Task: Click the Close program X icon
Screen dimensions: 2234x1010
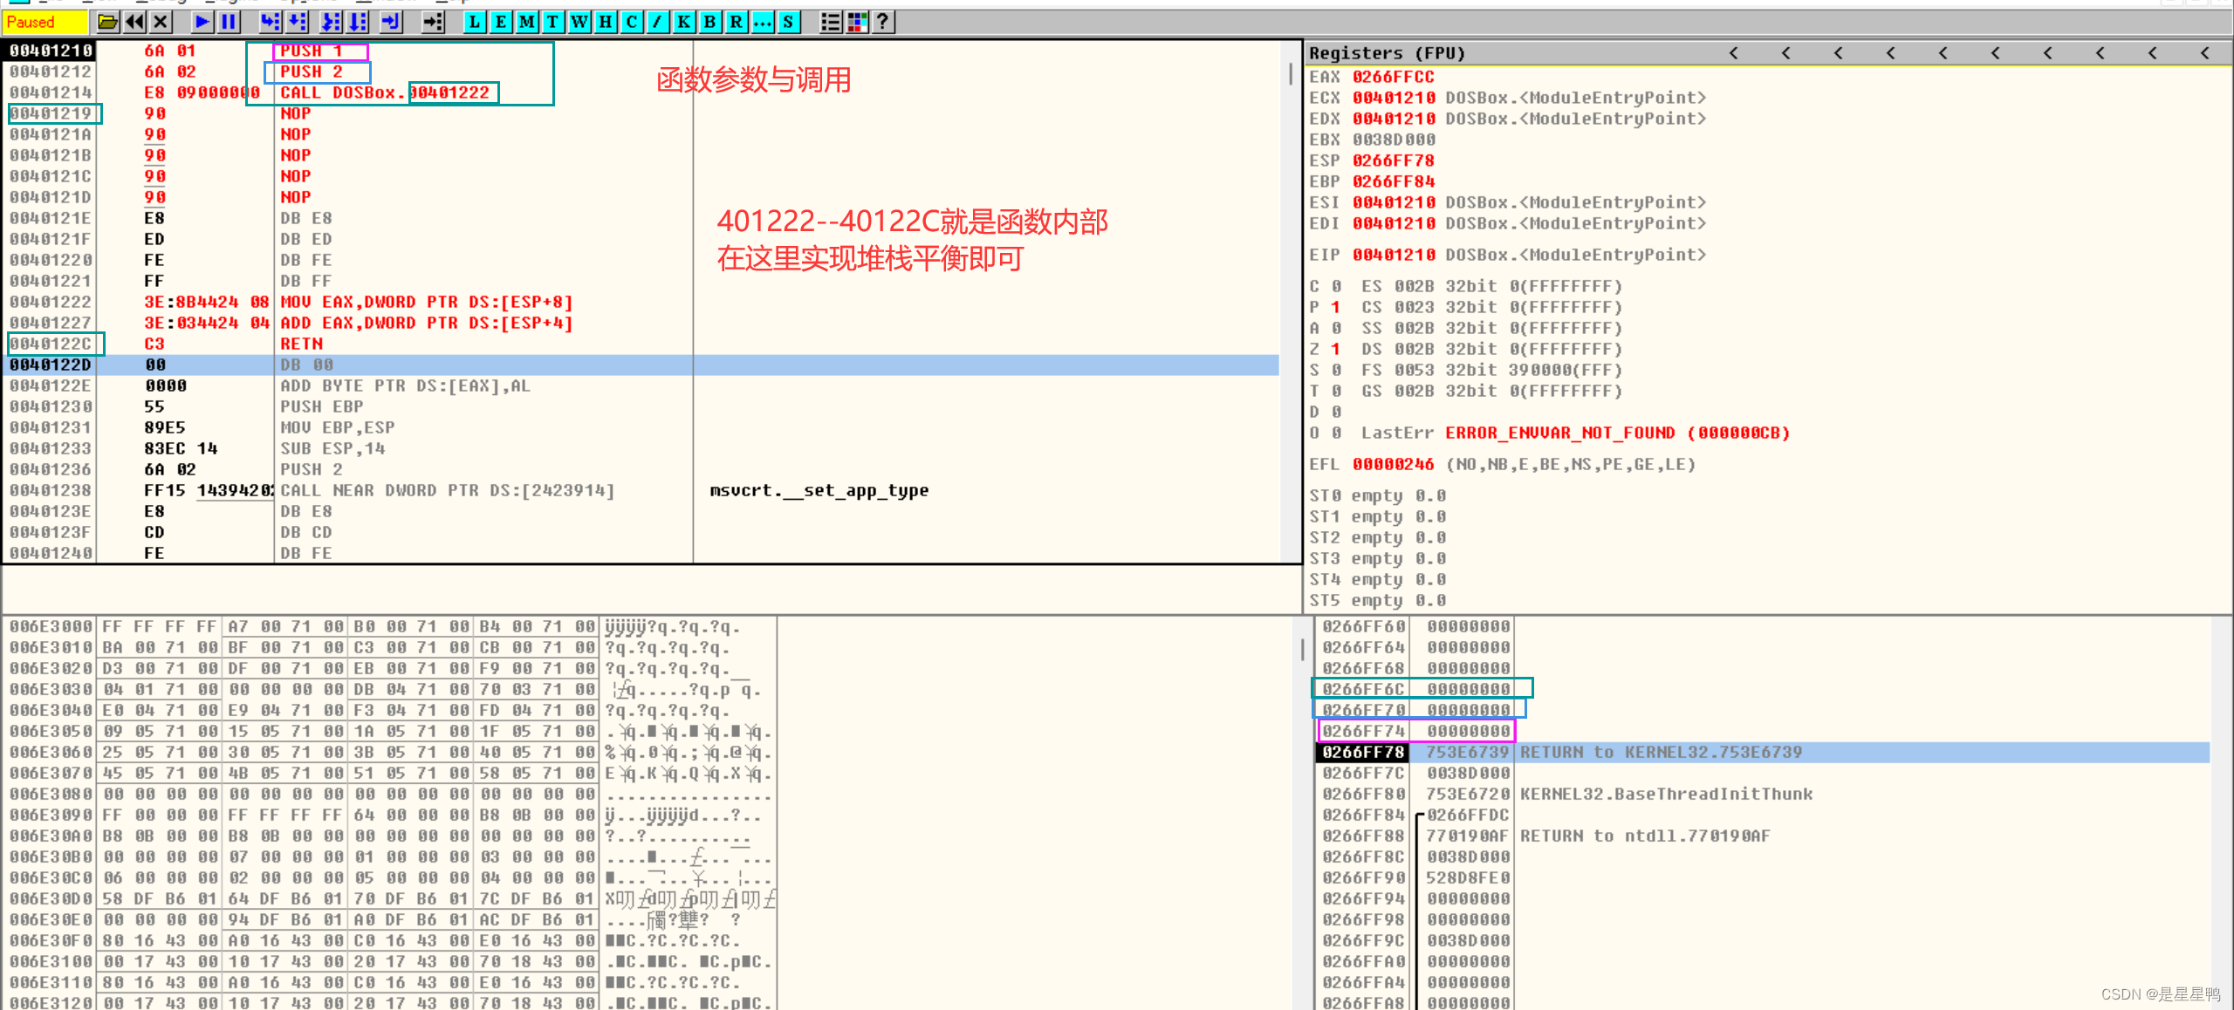Action: pyautogui.click(x=161, y=22)
